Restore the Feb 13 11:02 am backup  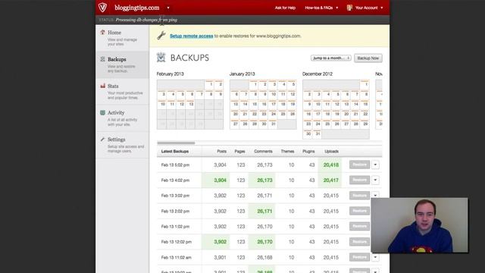coord(359,257)
